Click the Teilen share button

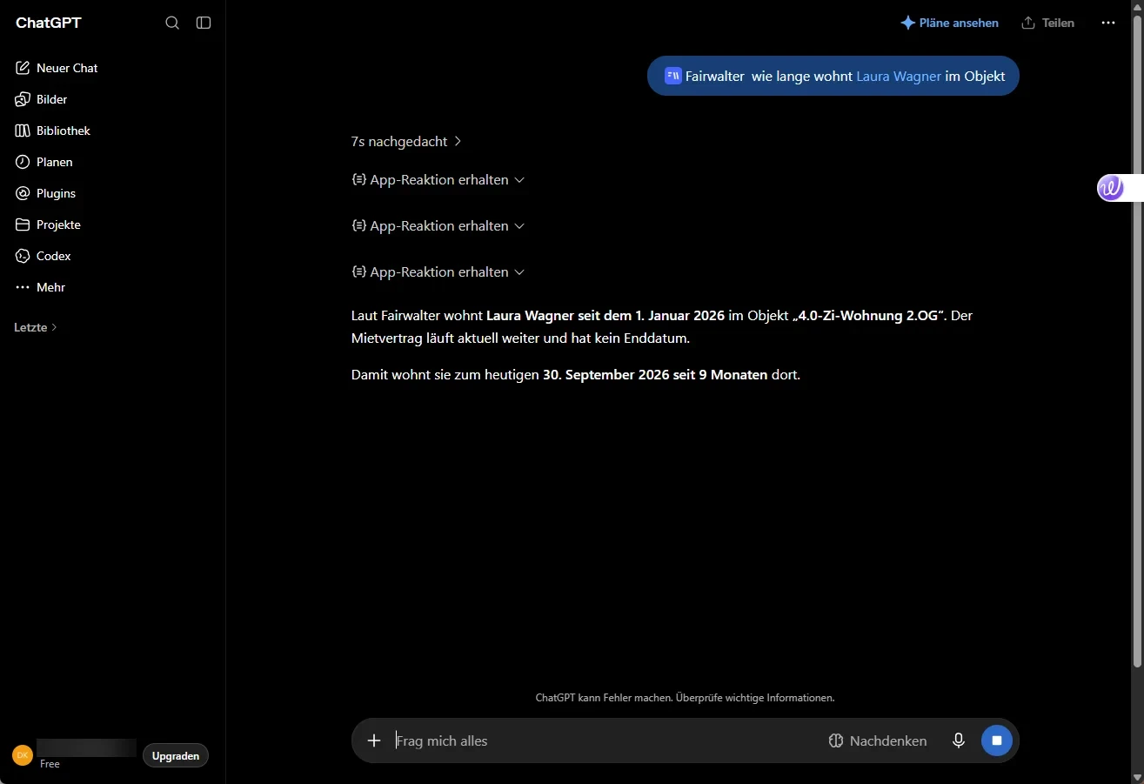(x=1048, y=23)
